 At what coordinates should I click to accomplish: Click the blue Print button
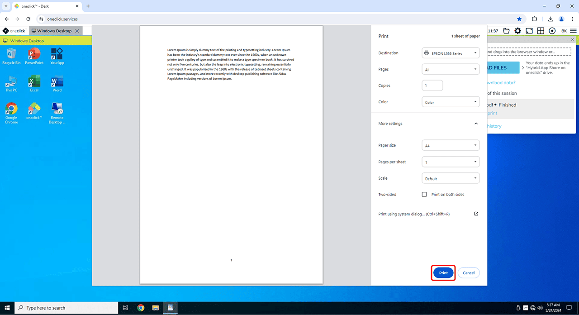[443, 273]
